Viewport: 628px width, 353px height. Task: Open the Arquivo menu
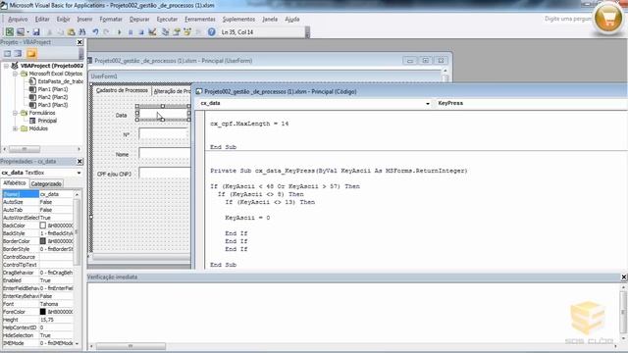point(18,20)
